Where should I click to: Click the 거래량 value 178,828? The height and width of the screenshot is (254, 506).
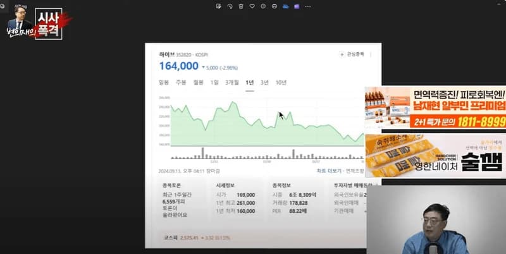coord(298,203)
